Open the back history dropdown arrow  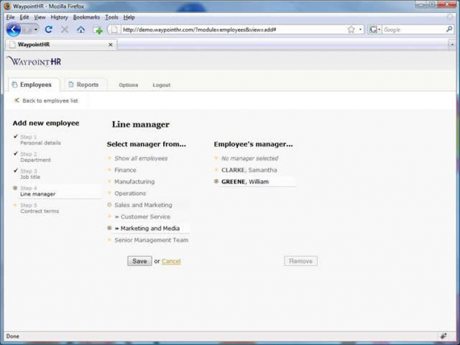36,29
